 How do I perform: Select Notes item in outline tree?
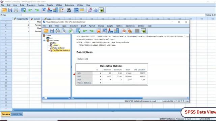(x=55, y=45)
